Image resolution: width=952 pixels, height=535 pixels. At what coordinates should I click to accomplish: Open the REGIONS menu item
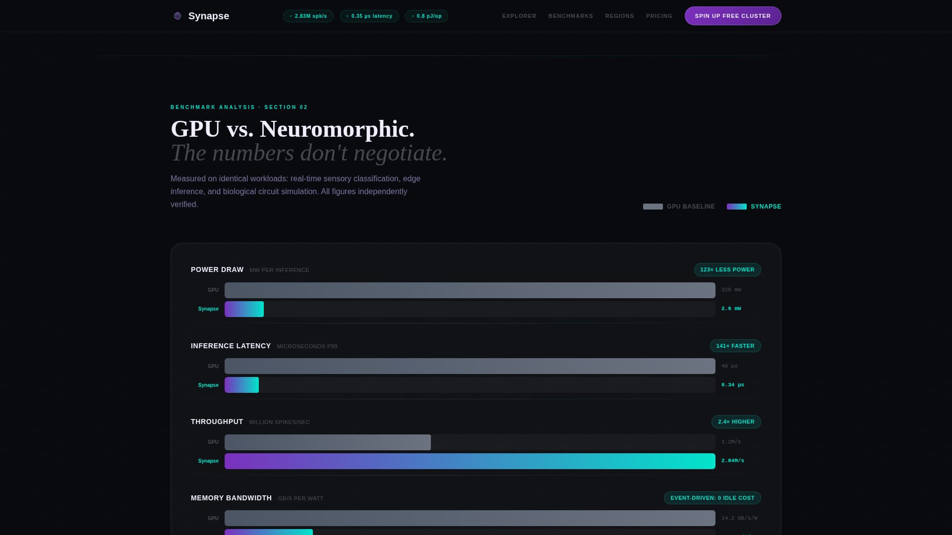click(619, 16)
